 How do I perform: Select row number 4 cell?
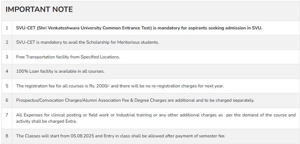tap(7, 71)
